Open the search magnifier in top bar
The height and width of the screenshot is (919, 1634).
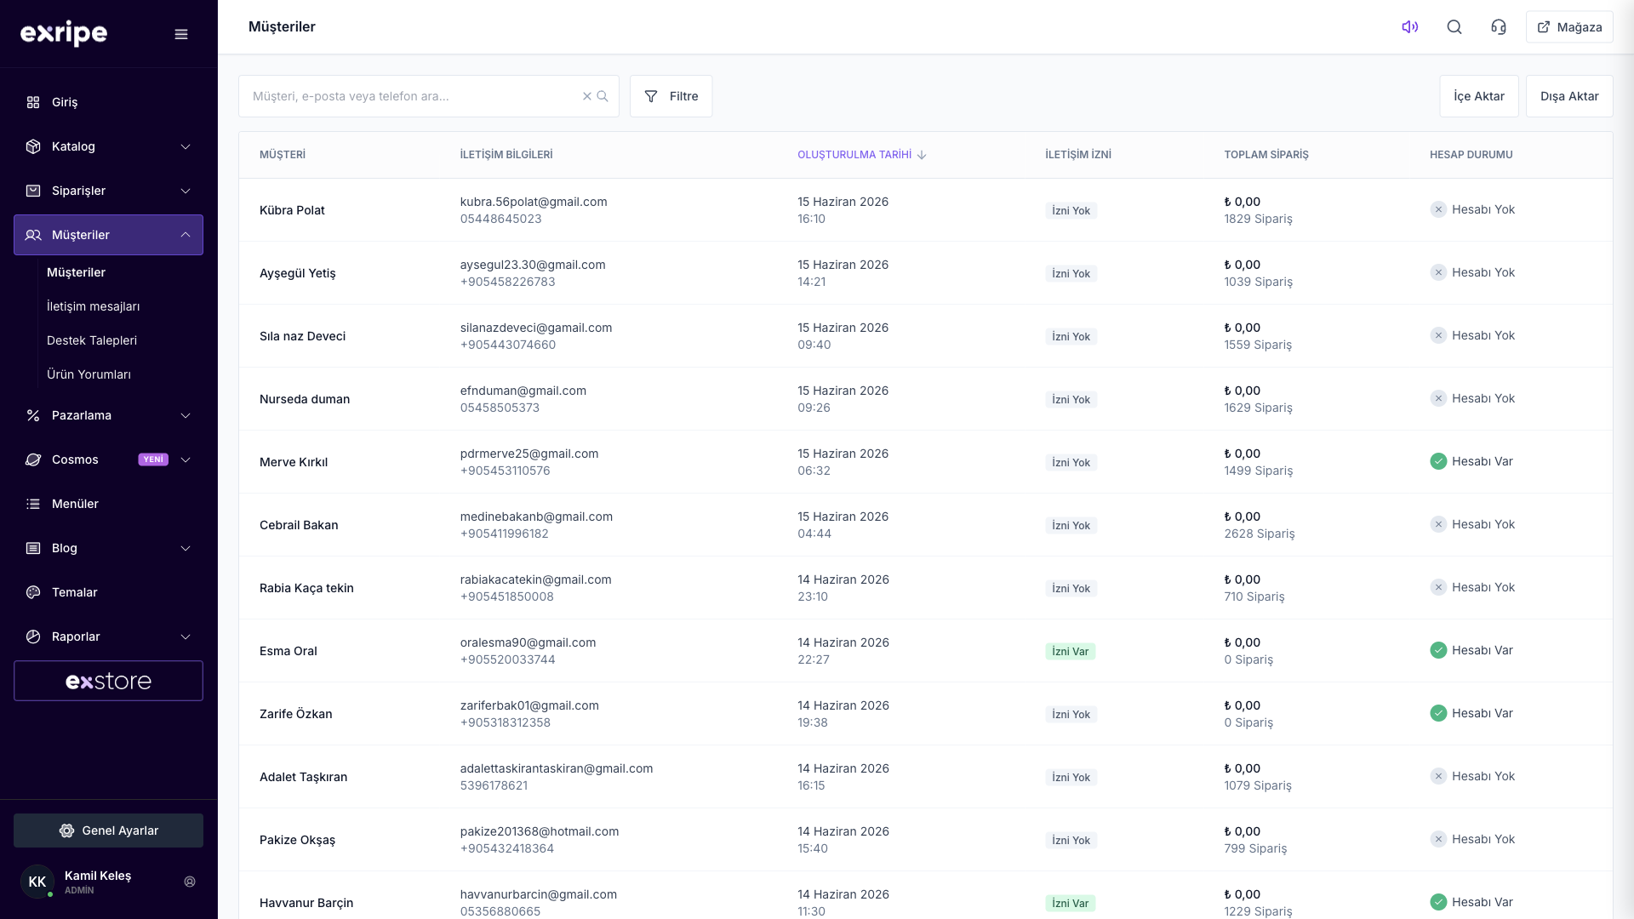[1454, 27]
